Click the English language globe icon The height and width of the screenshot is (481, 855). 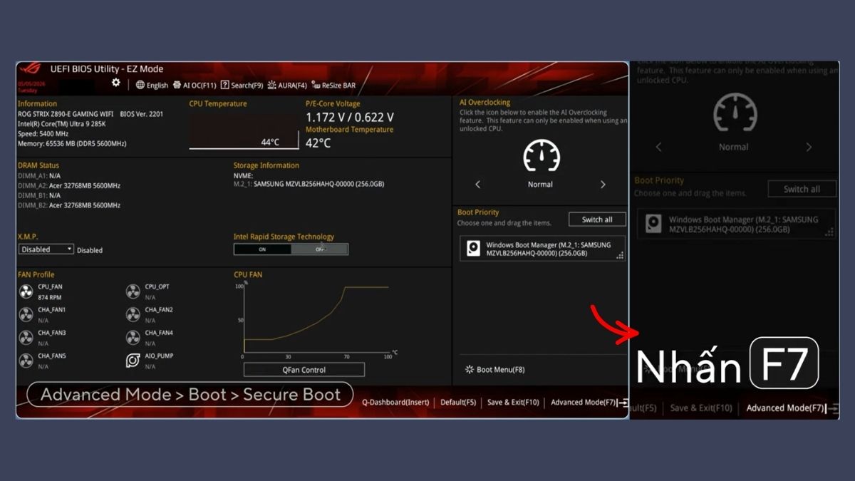point(140,85)
